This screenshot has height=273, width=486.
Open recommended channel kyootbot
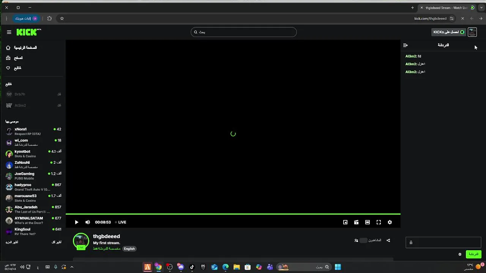click(33, 154)
